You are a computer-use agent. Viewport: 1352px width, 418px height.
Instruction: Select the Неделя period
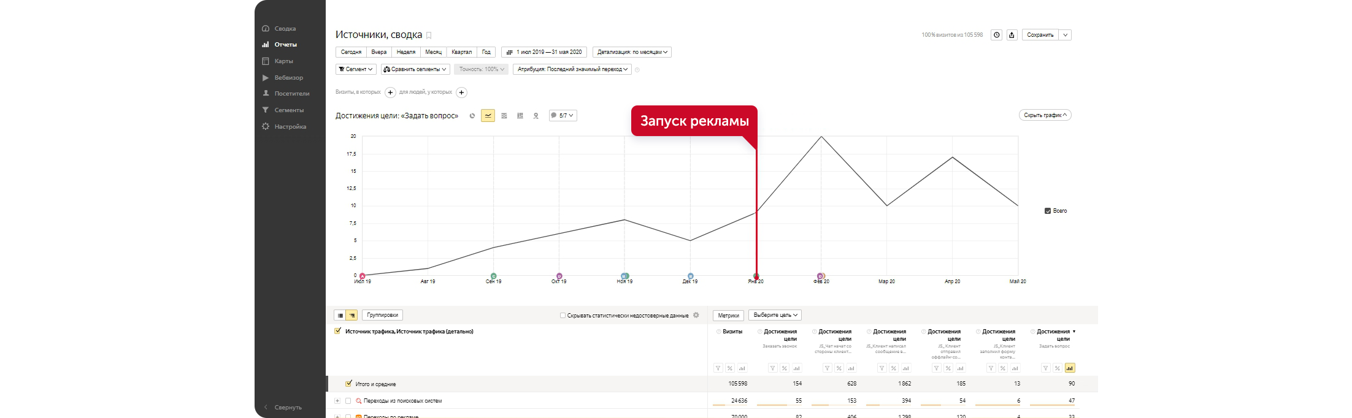pos(406,52)
